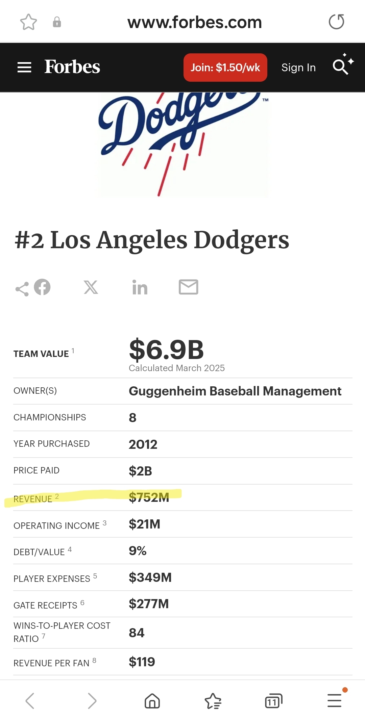Tap the generic share icon
The width and height of the screenshot is (365, 722).
[x=22, y=289]
